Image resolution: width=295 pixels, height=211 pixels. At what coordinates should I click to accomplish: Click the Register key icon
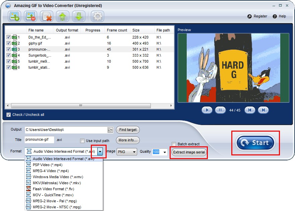coord(249,16)
